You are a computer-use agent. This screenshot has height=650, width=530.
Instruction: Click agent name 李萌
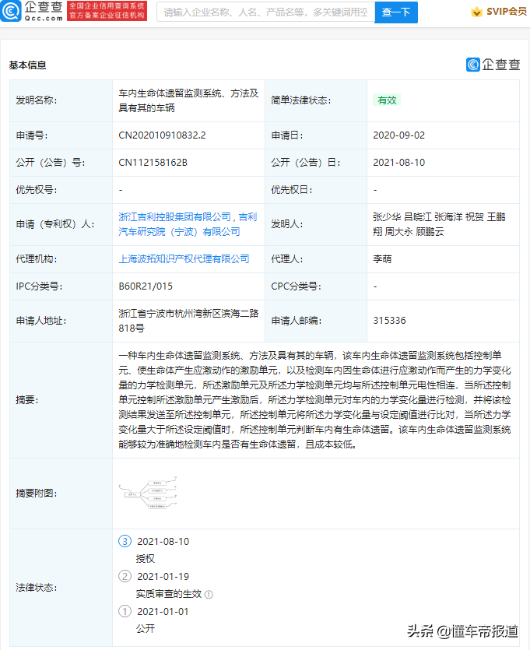point(382,259)
